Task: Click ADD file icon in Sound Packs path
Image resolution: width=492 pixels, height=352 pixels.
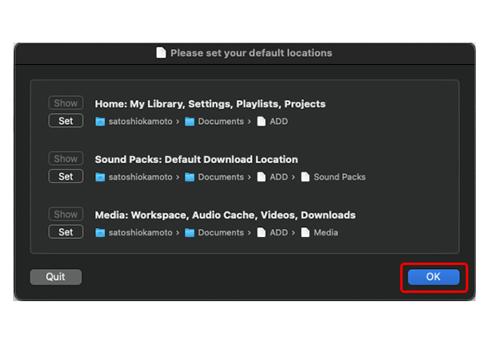Action: 261,176
